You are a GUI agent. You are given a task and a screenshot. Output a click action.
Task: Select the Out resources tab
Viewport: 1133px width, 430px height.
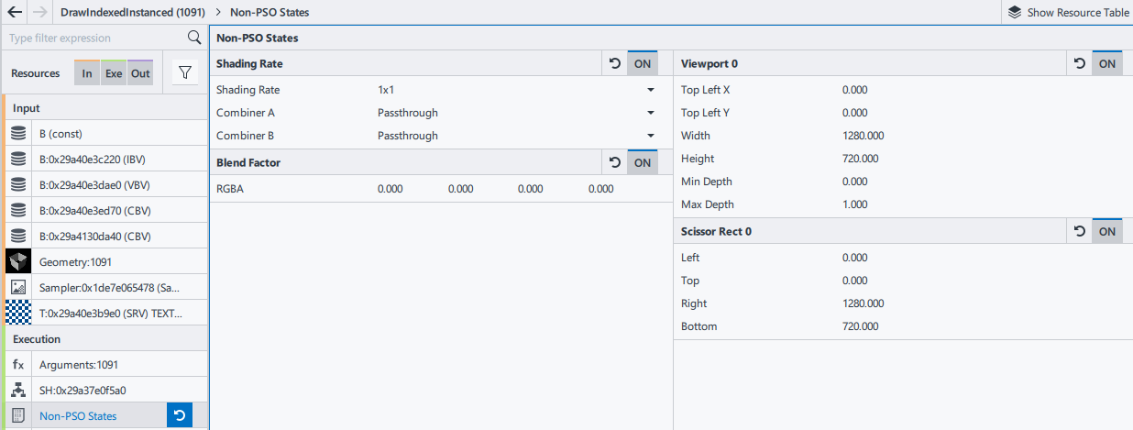coord(140,73)
